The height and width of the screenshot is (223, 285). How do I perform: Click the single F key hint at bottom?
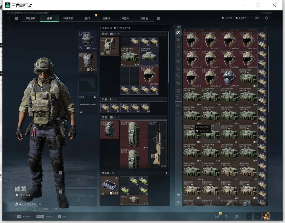click(60, 216)
